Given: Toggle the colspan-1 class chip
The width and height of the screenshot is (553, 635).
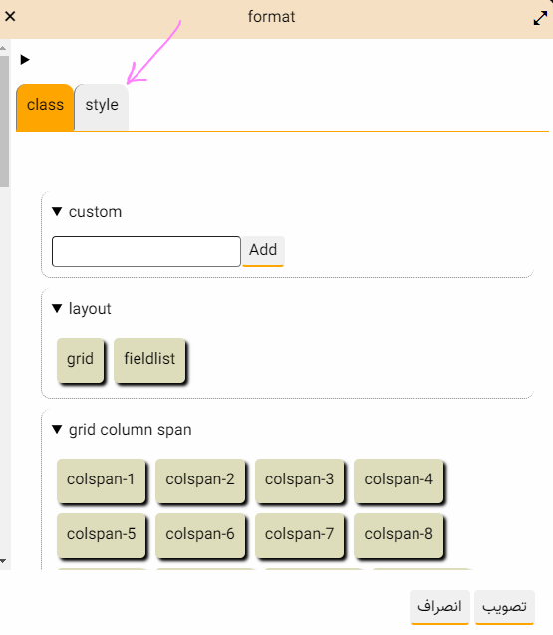Looking at the screenshot, I should tap(101, 480).
